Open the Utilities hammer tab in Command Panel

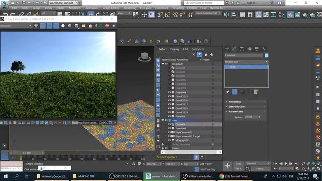point(264,49)
